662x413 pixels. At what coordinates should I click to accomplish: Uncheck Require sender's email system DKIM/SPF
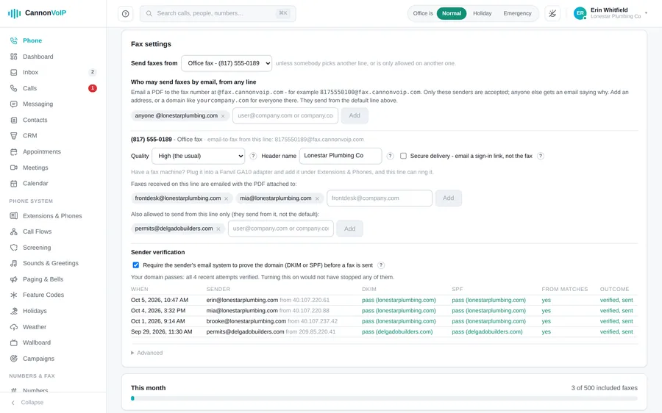coord(135,265)
